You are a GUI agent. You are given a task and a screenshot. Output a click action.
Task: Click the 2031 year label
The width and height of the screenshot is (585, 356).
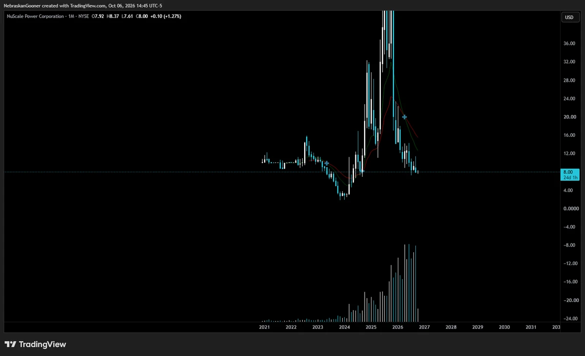coord(531,327)
